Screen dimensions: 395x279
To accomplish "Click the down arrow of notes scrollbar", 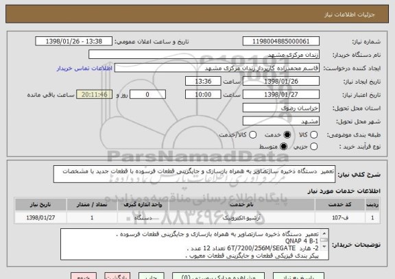I will (324, 247).
